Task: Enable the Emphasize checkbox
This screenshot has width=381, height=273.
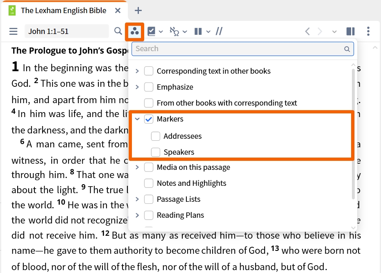Action: point(149,87)
